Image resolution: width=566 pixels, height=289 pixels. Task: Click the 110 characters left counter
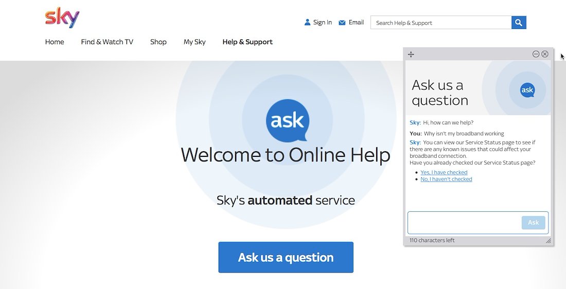coord(432,240)
